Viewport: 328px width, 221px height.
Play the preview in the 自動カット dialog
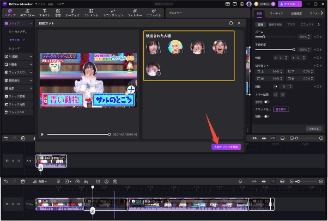pos(42,134)
